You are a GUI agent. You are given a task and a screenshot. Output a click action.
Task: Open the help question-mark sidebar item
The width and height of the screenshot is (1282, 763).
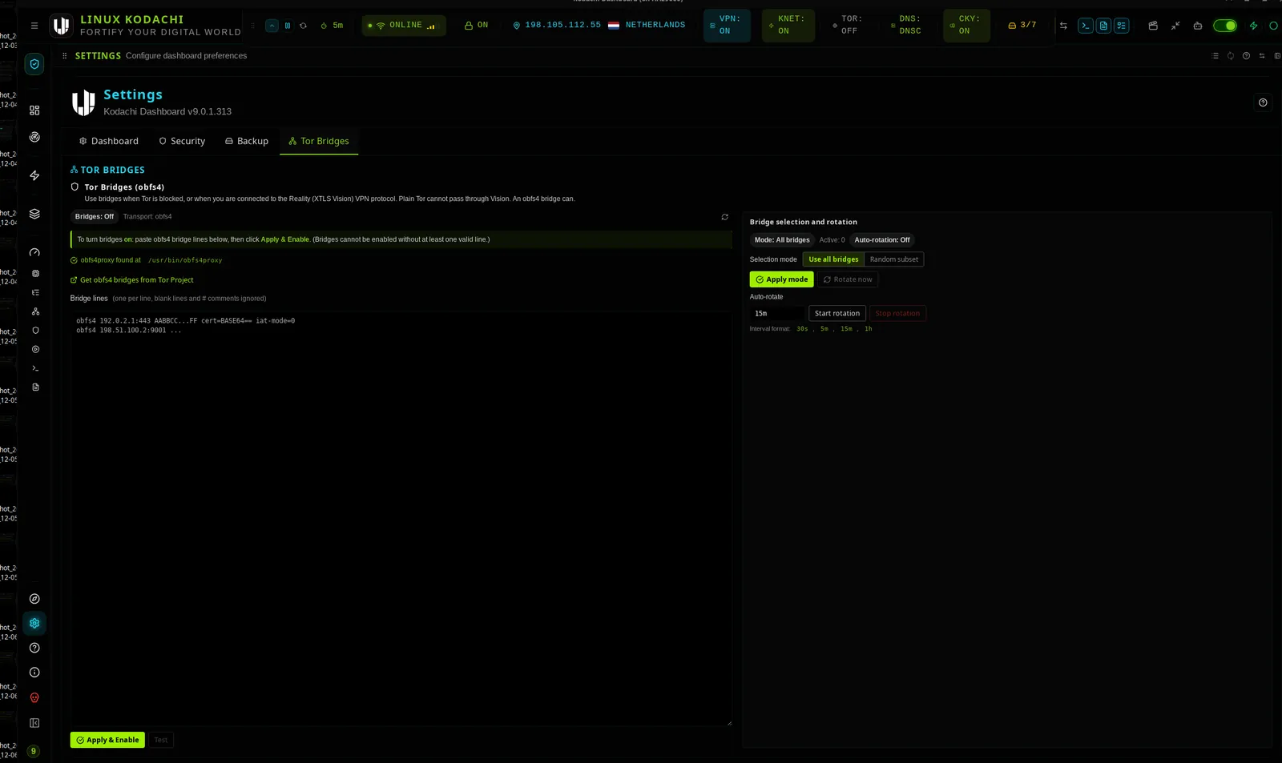tap(34, 648)
